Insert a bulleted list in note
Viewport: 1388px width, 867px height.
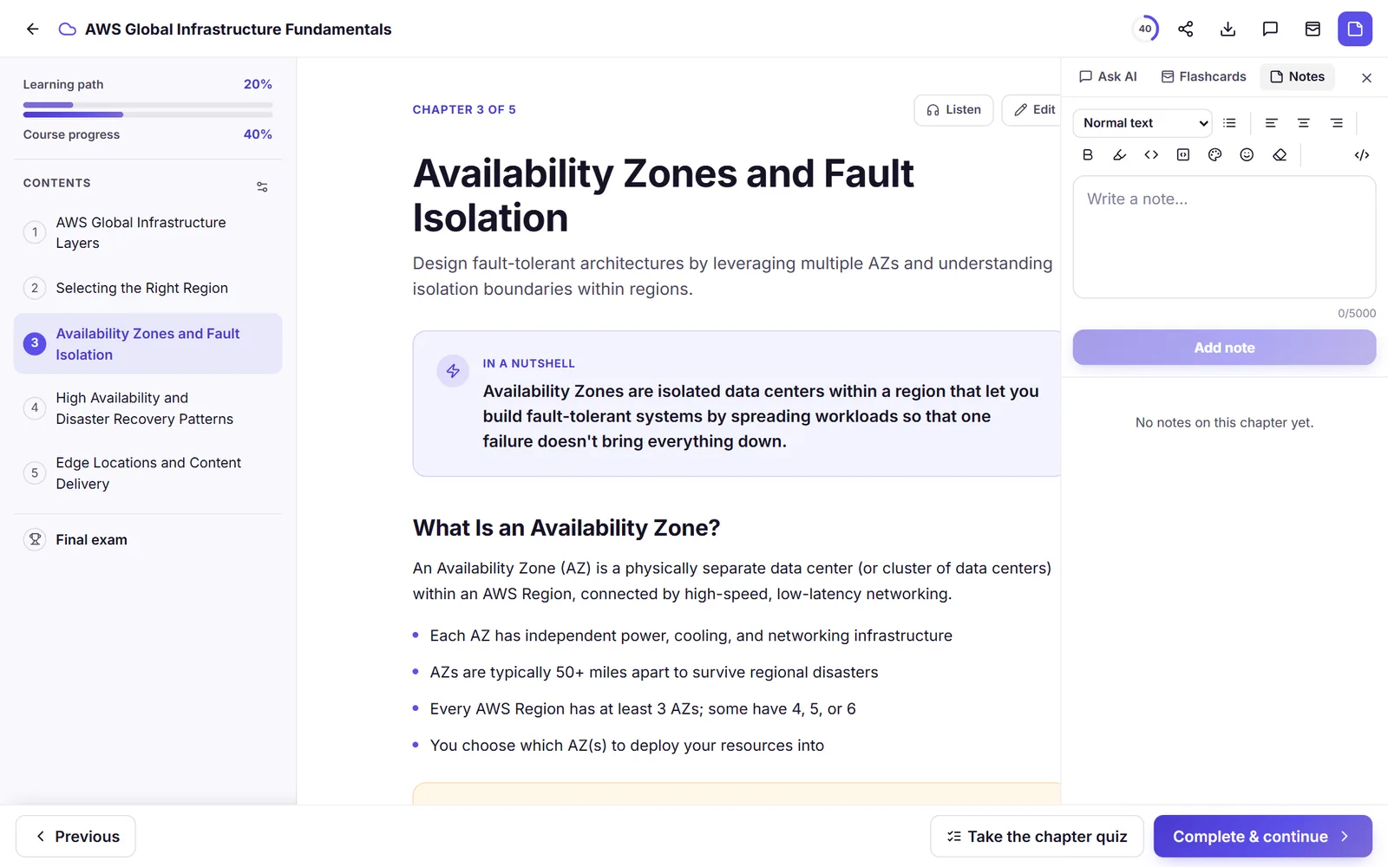pyautogui.click(x=1229, y=123)
